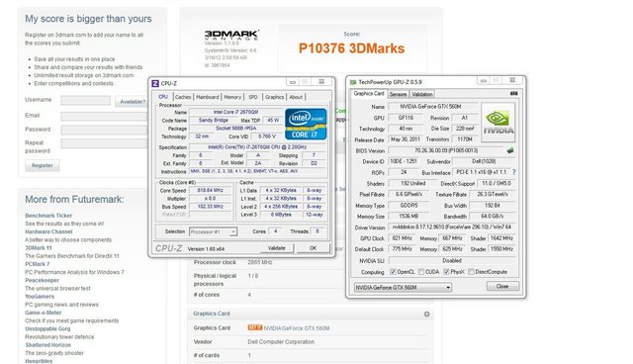The image size is (633, 364).
Task: Click the P10376 3DMarks score text
Action: pos(351,48)
